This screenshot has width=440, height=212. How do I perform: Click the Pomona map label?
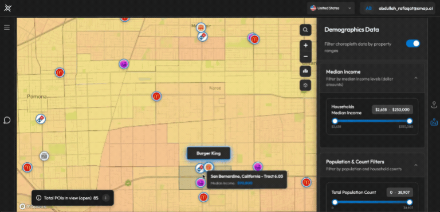coord(37,97)
